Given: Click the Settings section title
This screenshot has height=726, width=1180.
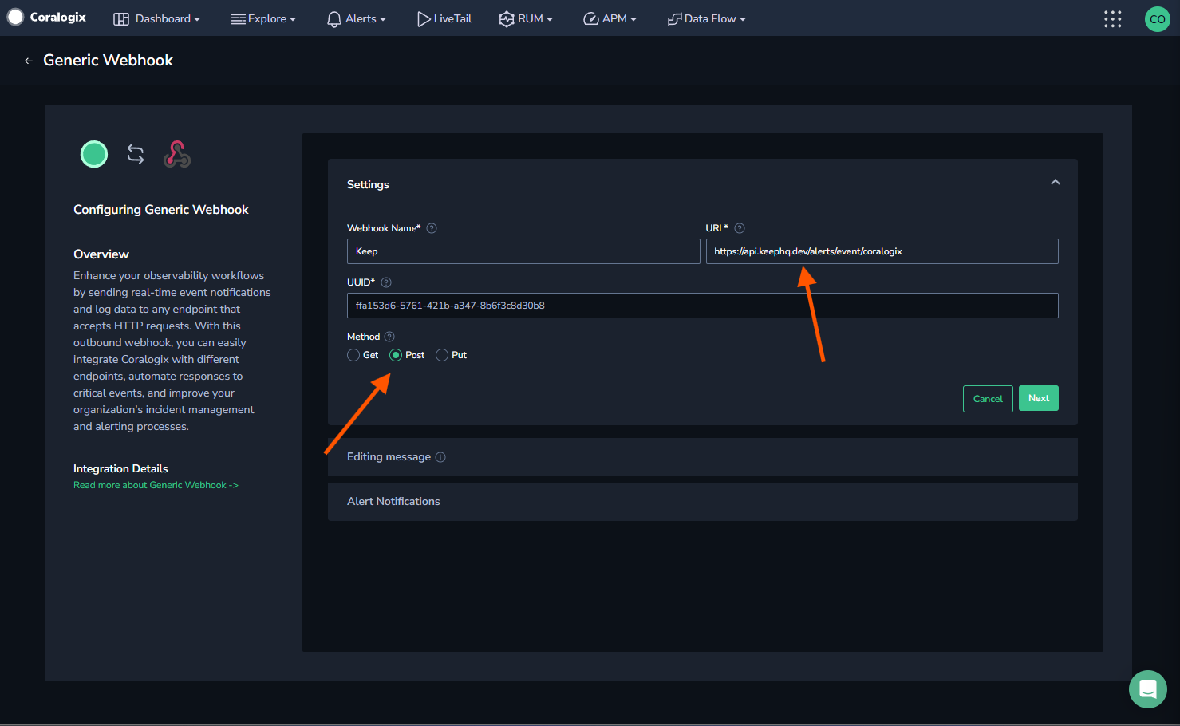Looking at the screenshot, I should point(368,184).
